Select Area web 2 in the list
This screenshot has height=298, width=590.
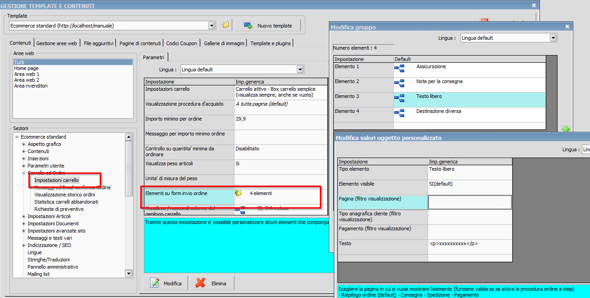(x=27, y=80)
